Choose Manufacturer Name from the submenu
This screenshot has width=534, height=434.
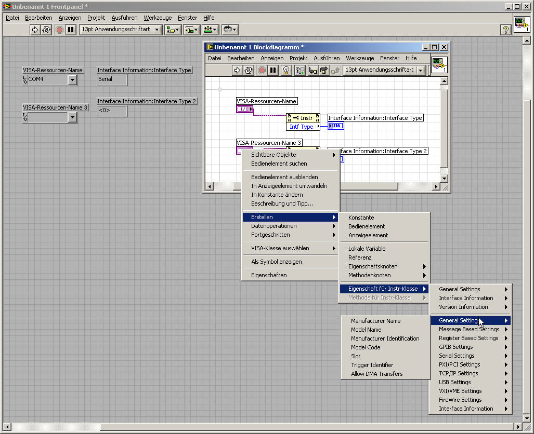click(x=375, y=321)
